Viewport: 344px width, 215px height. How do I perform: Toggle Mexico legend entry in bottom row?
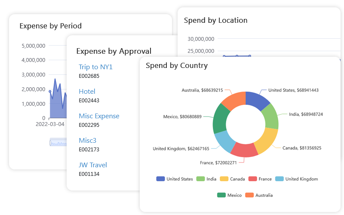click(x=230, y=195)
